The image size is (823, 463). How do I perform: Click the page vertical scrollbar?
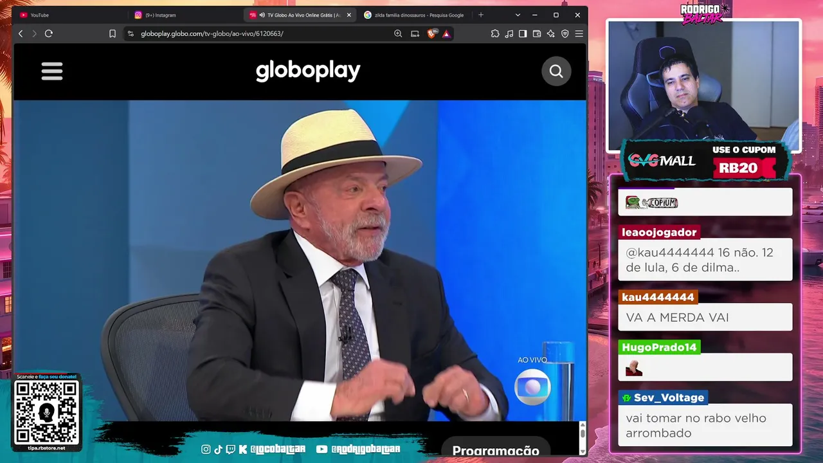[x=583, y=433]
